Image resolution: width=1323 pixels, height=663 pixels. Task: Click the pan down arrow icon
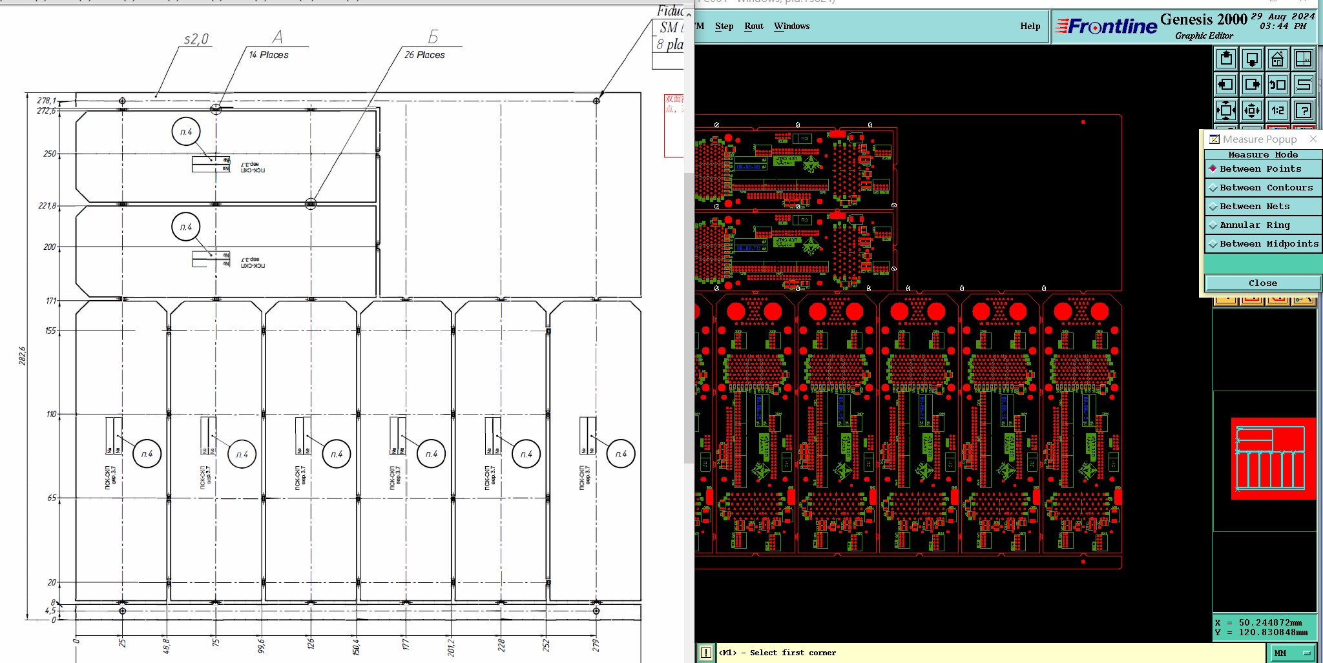click(1251, 59)
